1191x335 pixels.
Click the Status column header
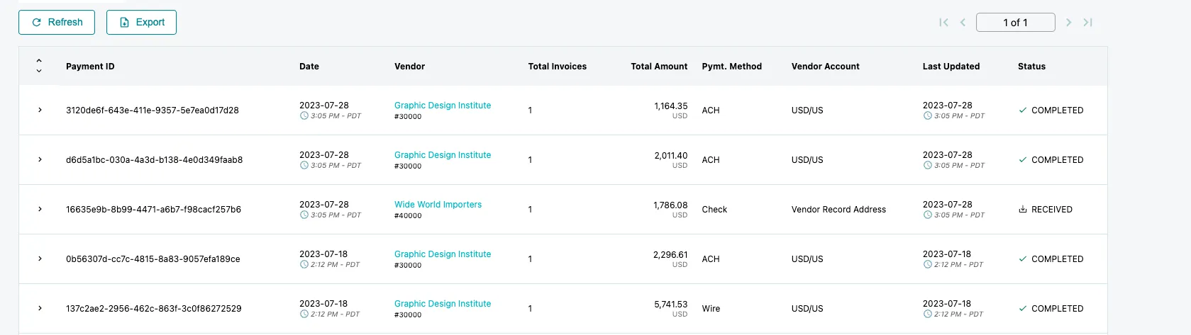pos(1031,67)
